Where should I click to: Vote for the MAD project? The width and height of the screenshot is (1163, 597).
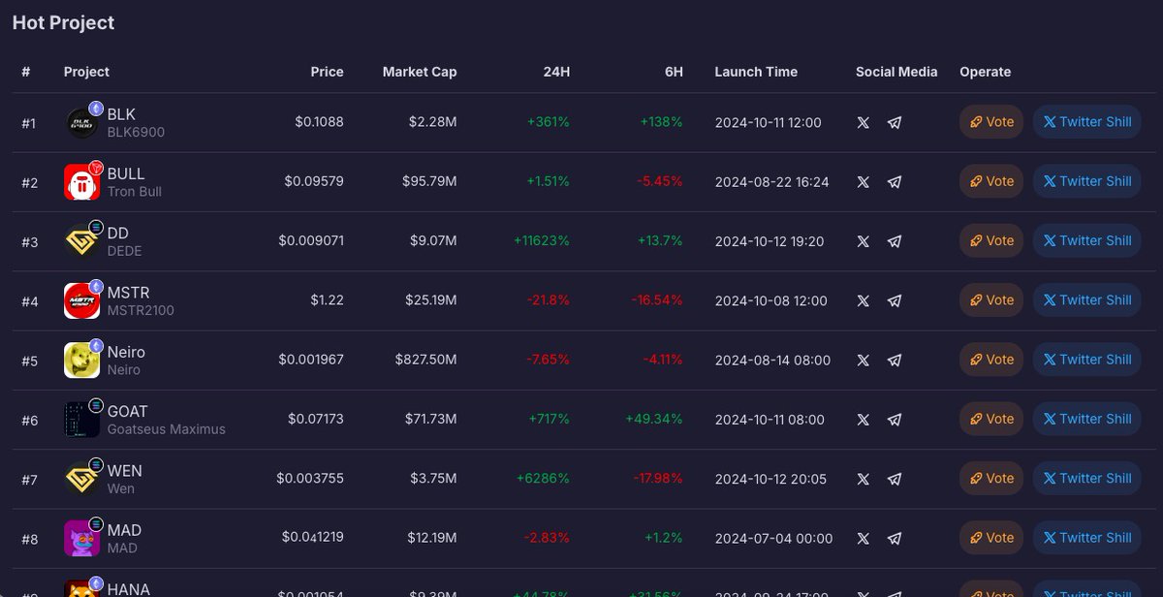(991, 538)
